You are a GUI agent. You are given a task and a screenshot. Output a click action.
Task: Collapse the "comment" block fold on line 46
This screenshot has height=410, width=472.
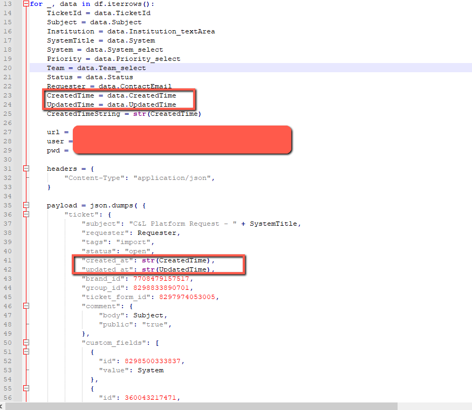click(x=26, y=306)
